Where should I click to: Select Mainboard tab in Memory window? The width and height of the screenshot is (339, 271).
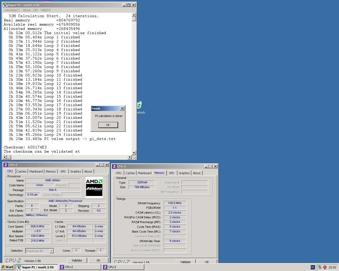tap(145, 173)
